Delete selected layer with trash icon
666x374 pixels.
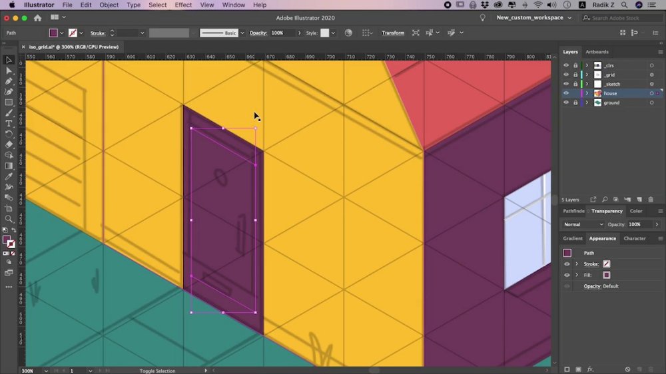pyautogui.click(x=651, y=200)
